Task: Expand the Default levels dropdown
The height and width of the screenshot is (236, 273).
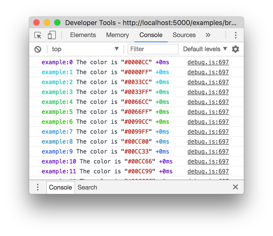Action: 205,49
